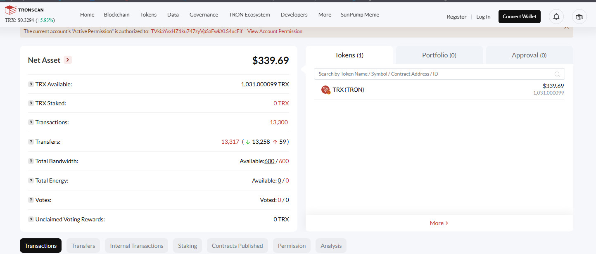The image size is (596, 254).
Task: Switch to the Tokens (1) tab
Action: [349, 55]
